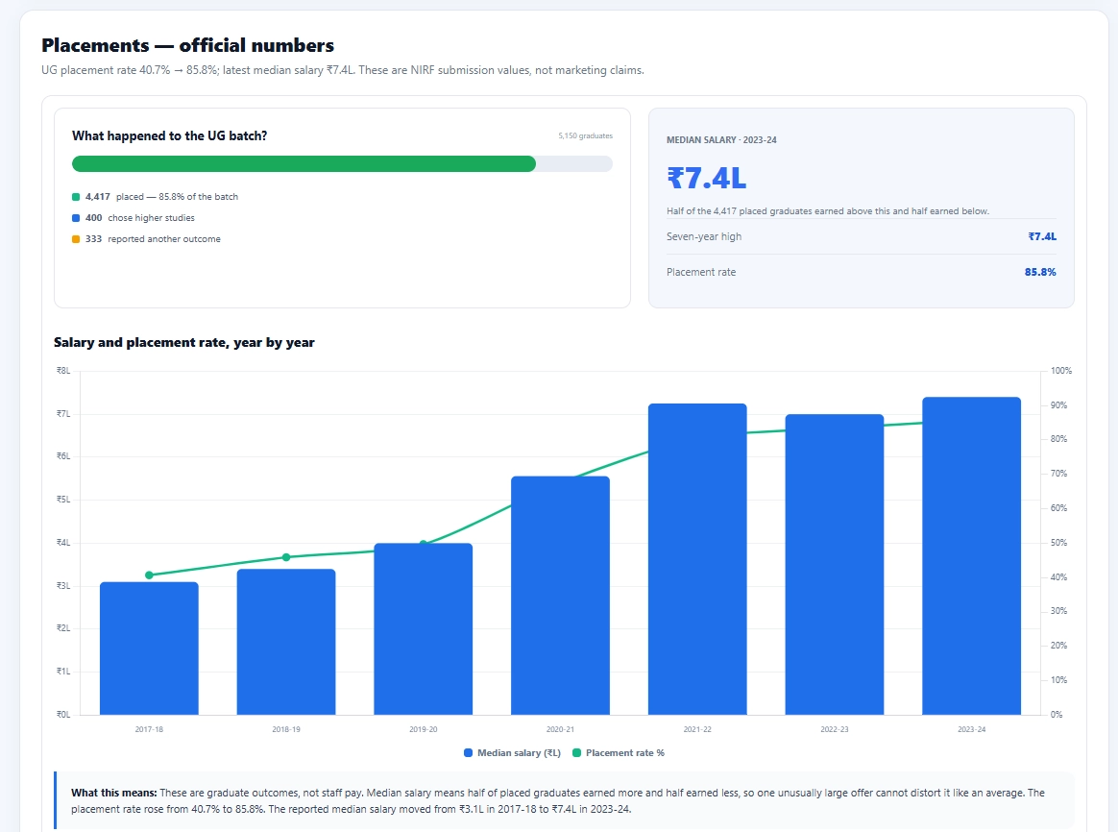This screenshot has width=1118, height=832.
Task: Click the 'Seven-year high' row label
Action: pyautogui.click(x=704, y=236)
